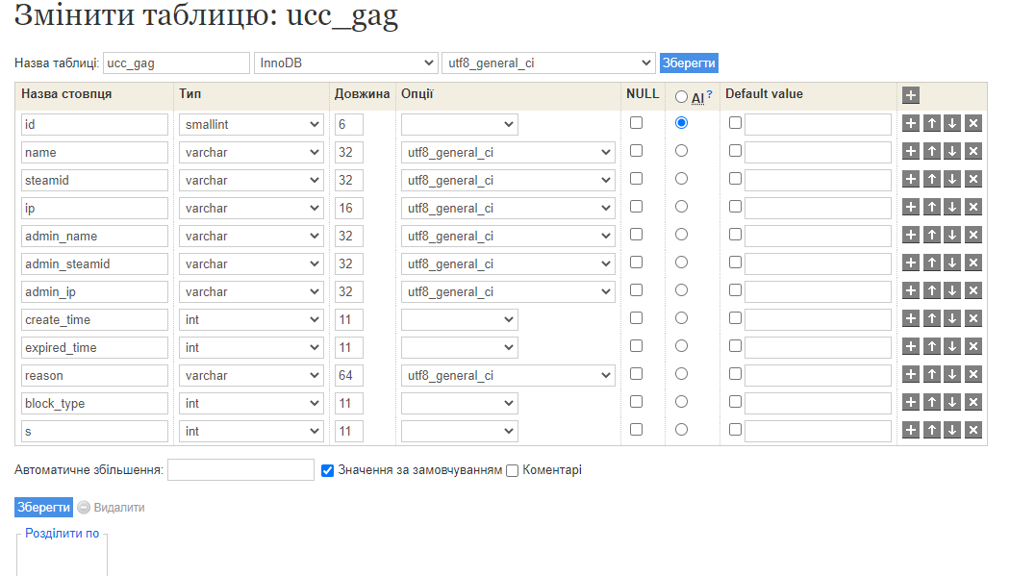Click the Автоматичне збільшення input field

click(x=240, y=470)
